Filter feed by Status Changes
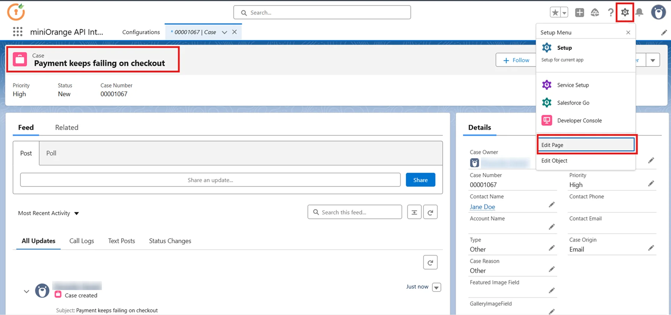 [x=170, y=241]
